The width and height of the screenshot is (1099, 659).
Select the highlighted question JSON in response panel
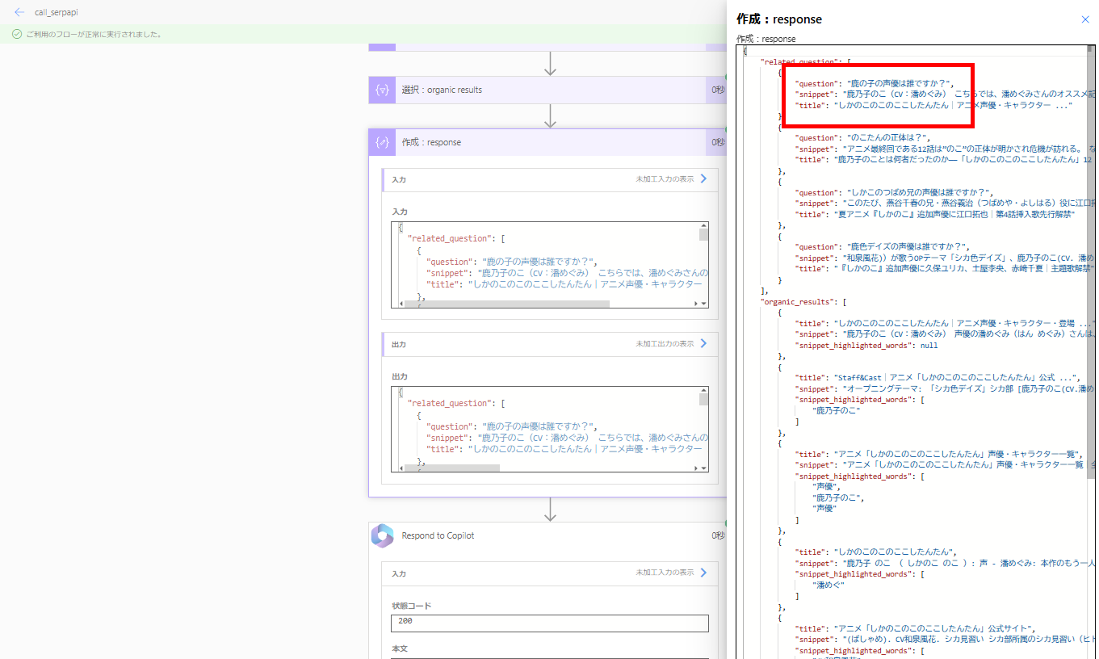pos(878,93)
